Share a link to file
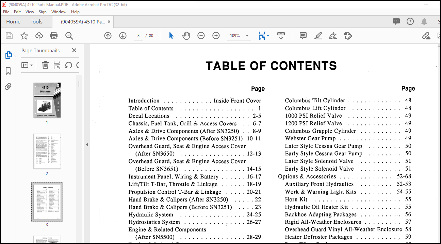The image size is (441, 244). coord(426,36)
